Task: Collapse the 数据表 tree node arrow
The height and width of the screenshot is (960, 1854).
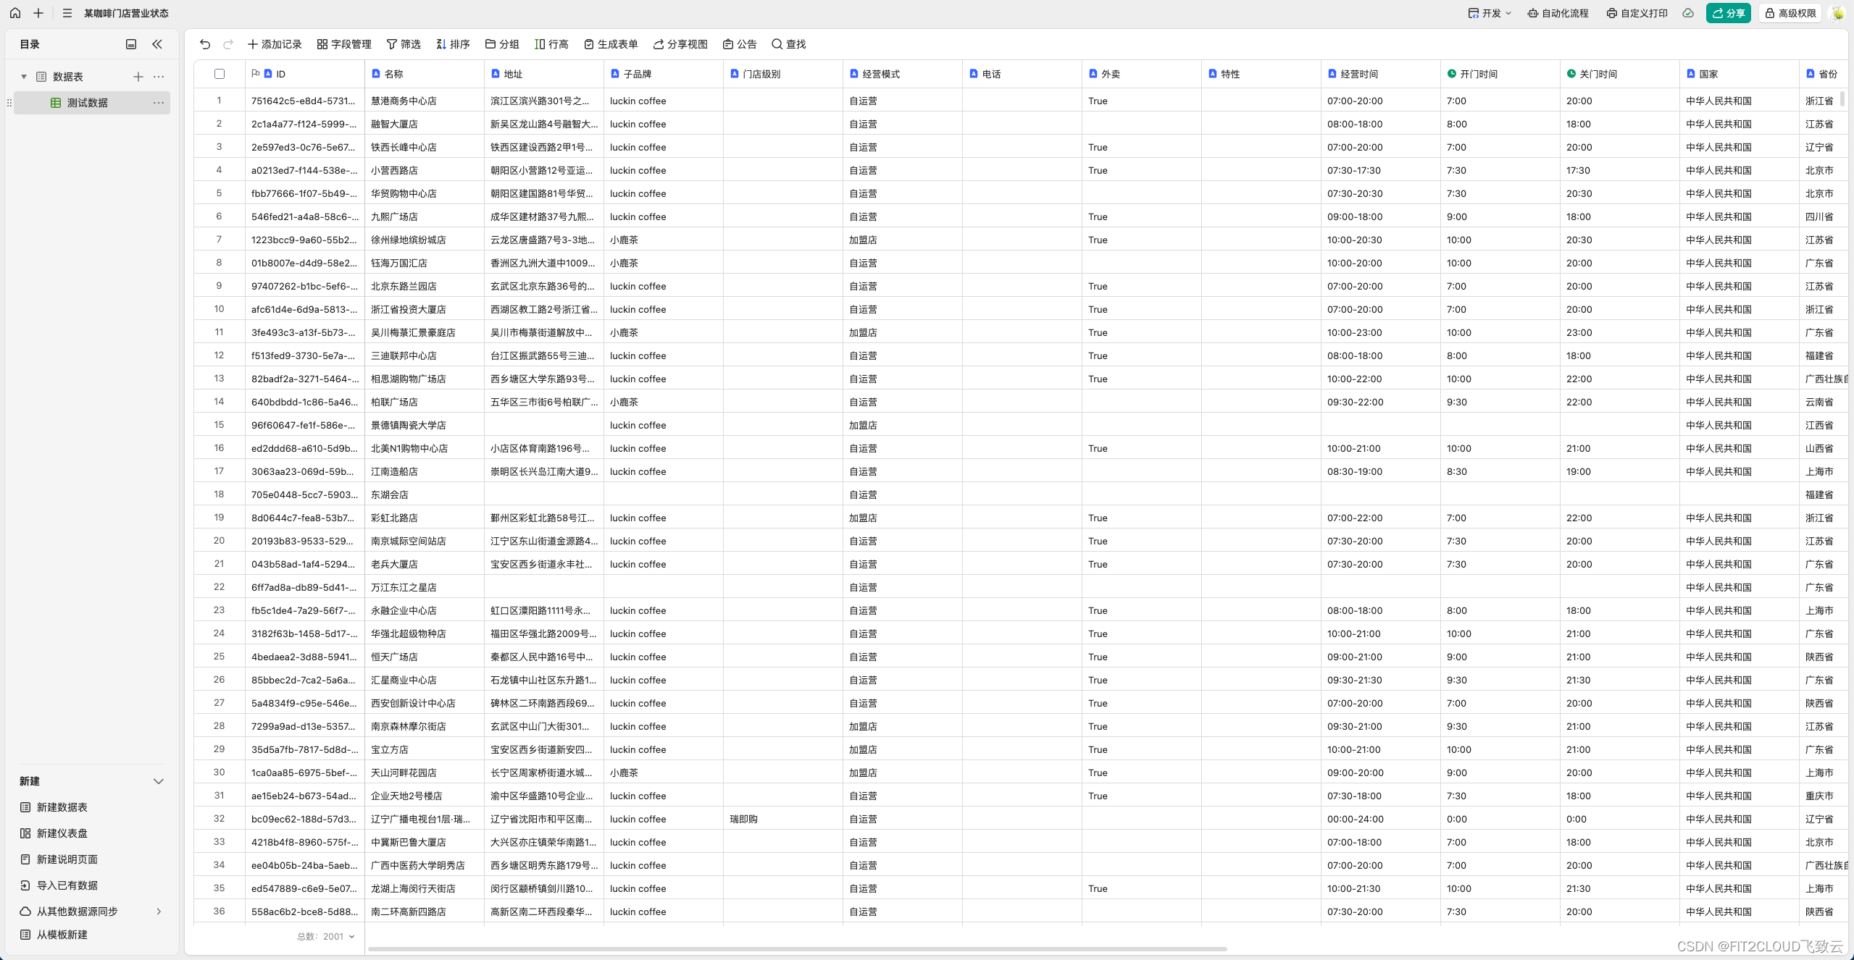Action: point(24,77)
